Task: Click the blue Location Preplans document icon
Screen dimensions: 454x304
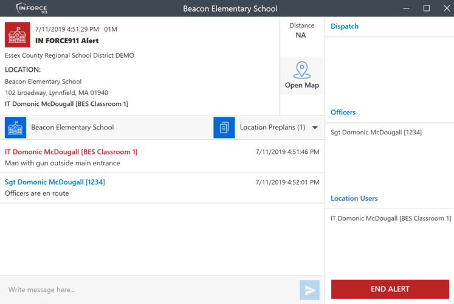Action: tap(224, 128)
